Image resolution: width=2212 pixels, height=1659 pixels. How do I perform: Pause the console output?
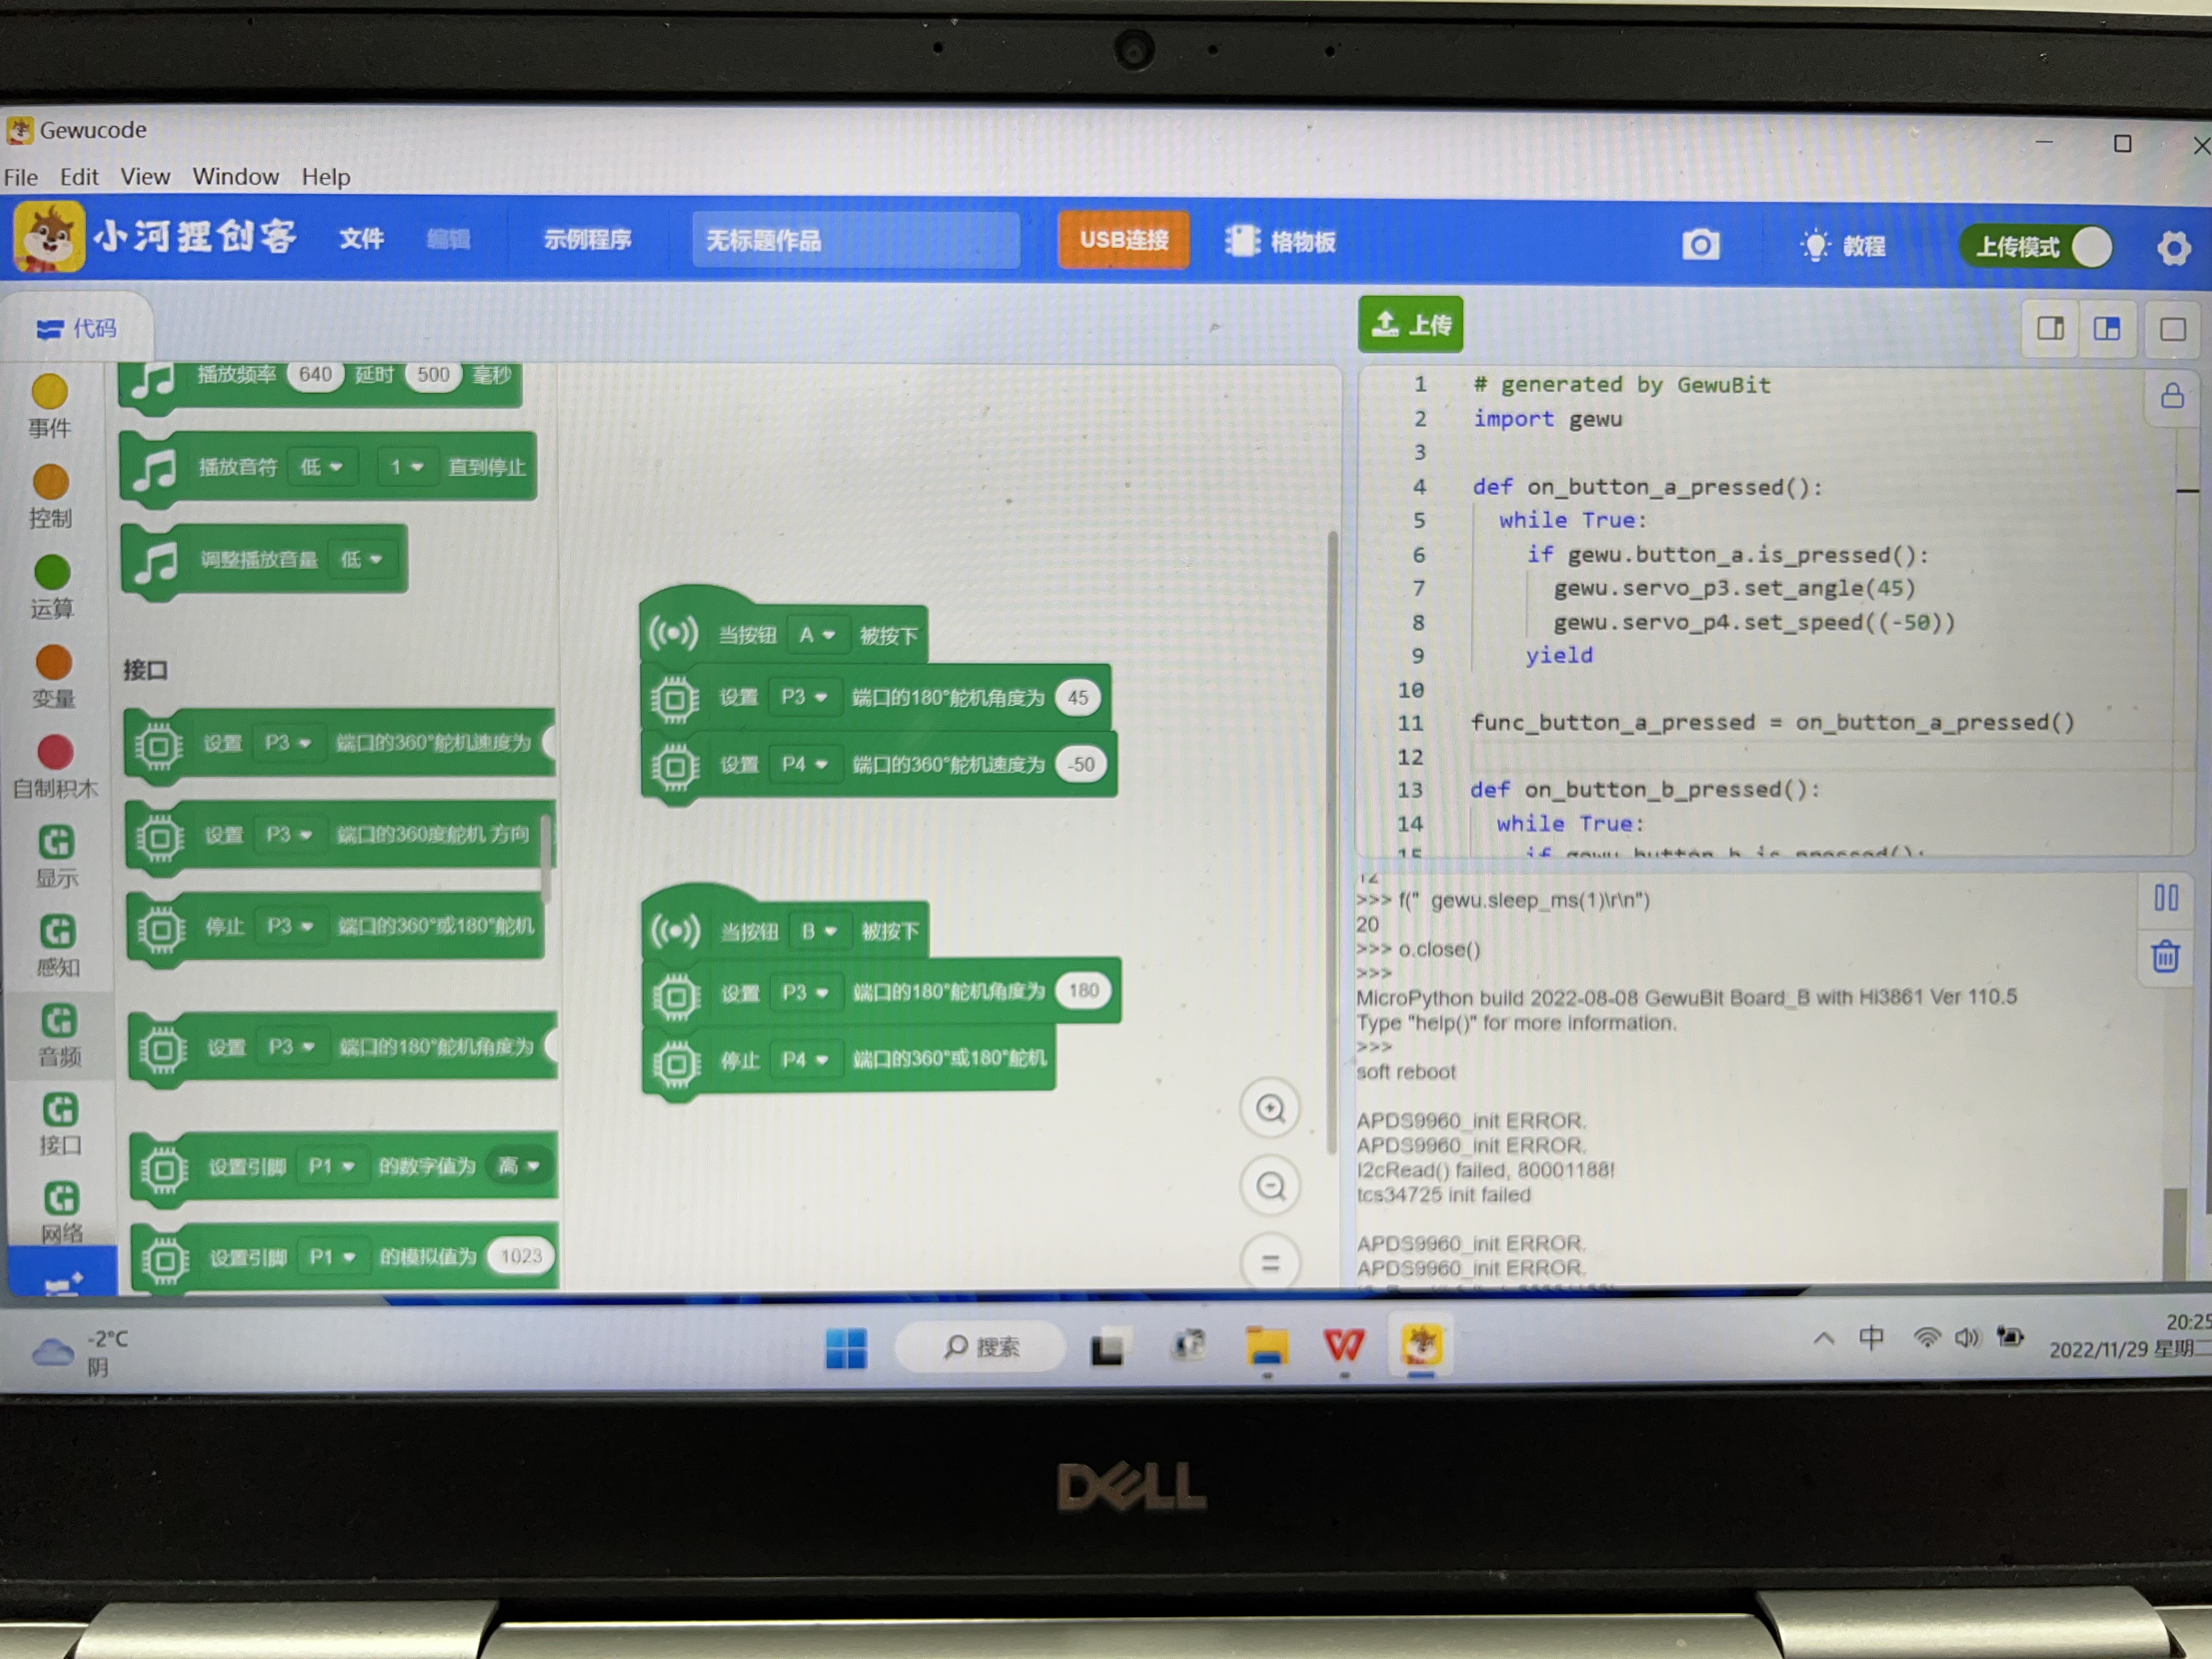[x=2166, y=898]
